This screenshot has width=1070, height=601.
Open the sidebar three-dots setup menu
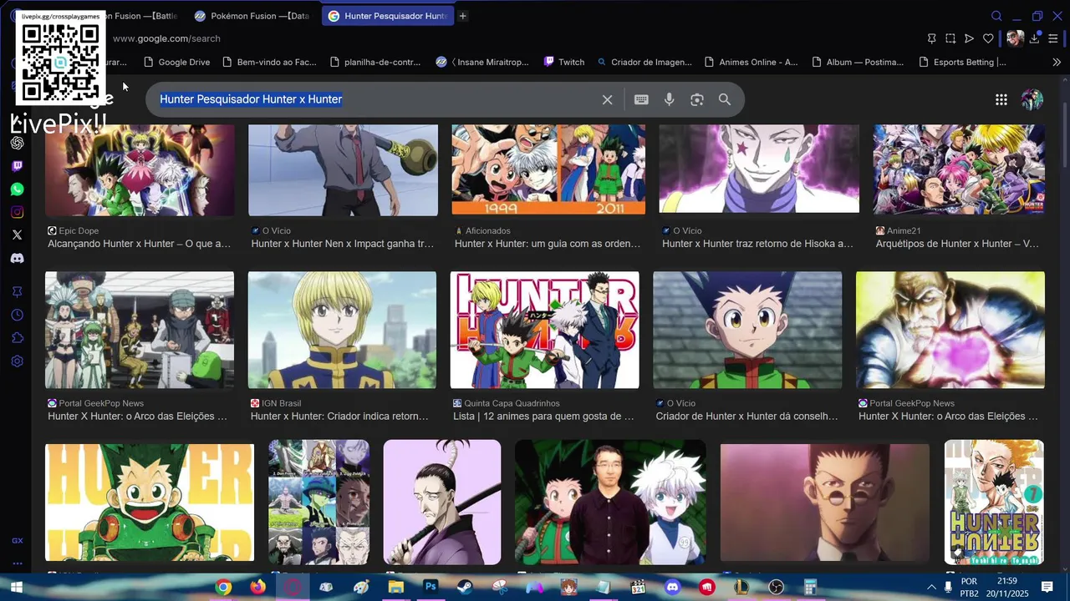[x=17, y=563]
